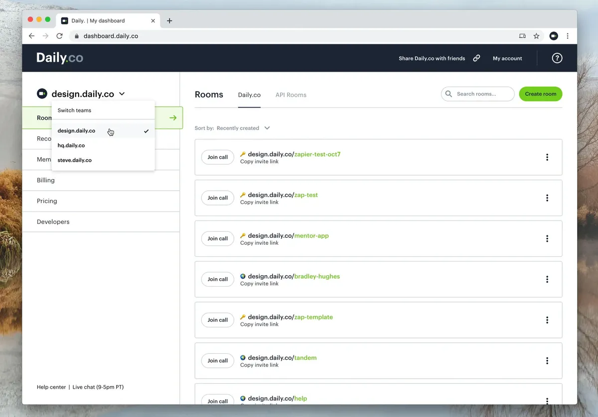Open Developers in the sidebar
598x417 pixels.
click(101, 222)
